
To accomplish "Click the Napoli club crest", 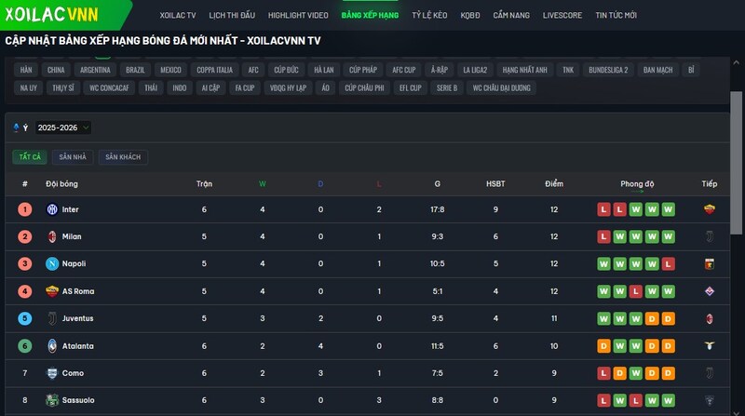I will (x=52, y=264).
